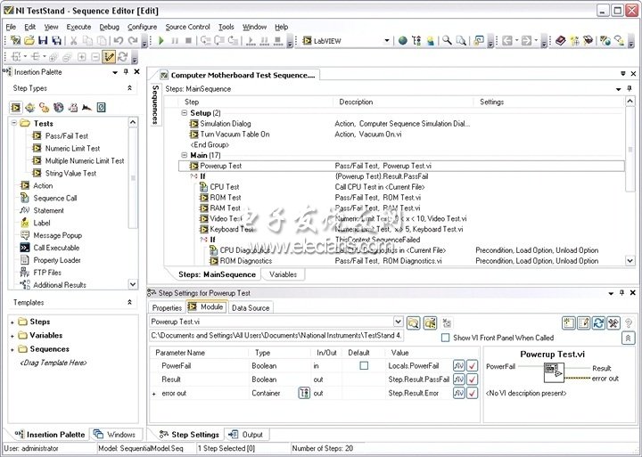The image size is (642, 457).
Task: Expand the Variables template folder
Action: 12,336
